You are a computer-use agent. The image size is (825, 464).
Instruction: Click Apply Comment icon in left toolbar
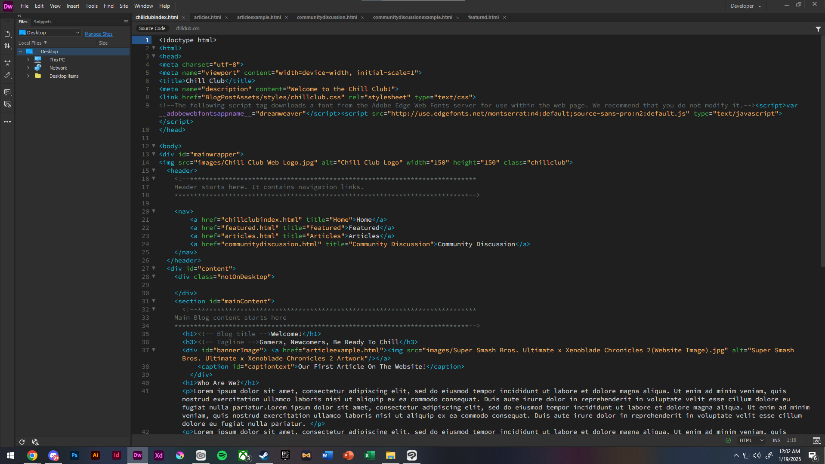[x=7, y=92]
